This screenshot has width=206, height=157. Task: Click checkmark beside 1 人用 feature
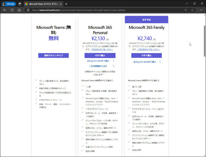click(82, 86)
